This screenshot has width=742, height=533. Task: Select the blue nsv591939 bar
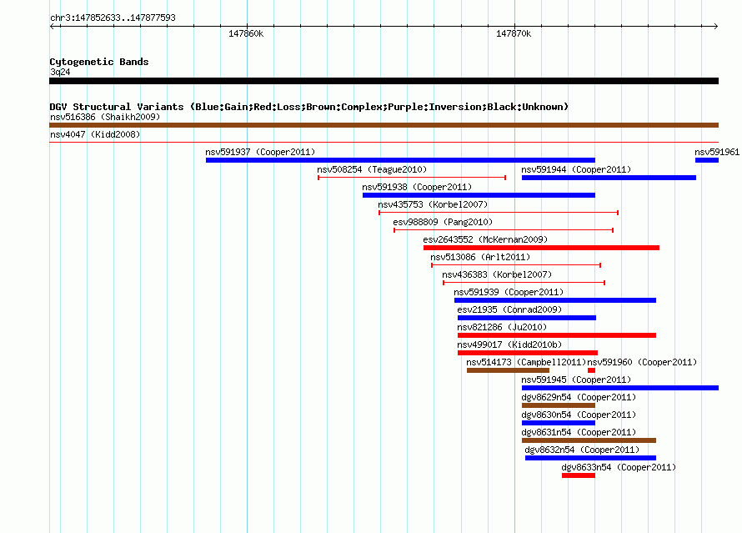click(x=555, y=300)
